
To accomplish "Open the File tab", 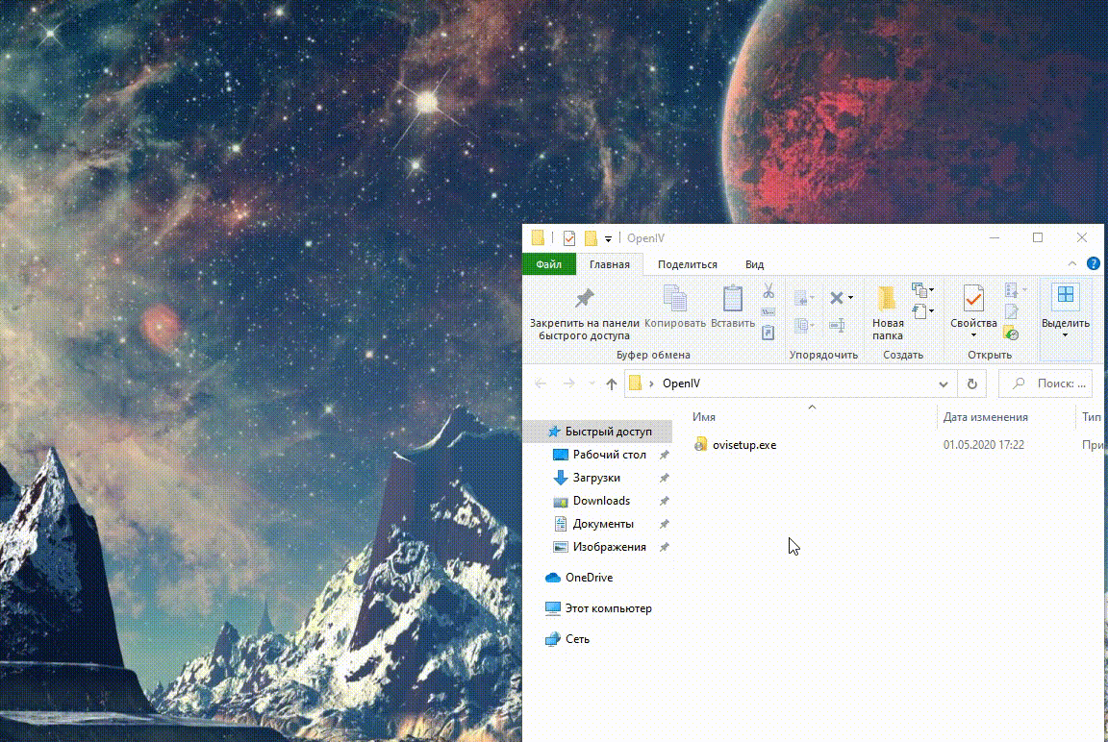I will pyautogui.click(x=548, y=264).
